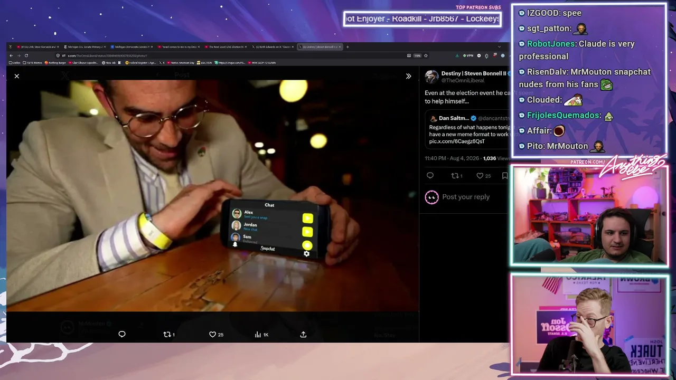Go back with the browser back arrow

pyautogui.click(x=11, y=55)
